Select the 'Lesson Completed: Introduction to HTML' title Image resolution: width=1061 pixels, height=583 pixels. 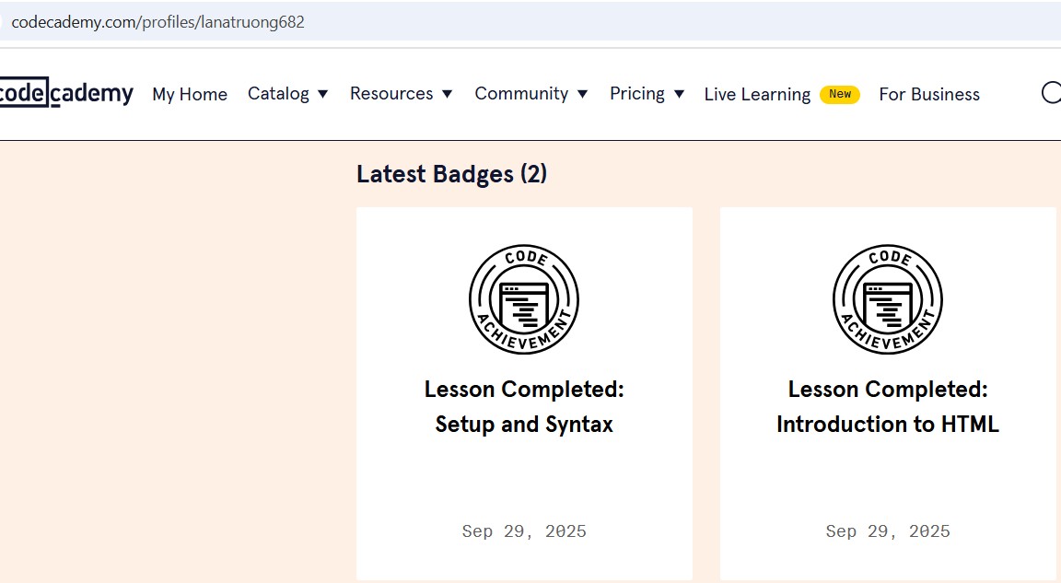tap(888, 407)
